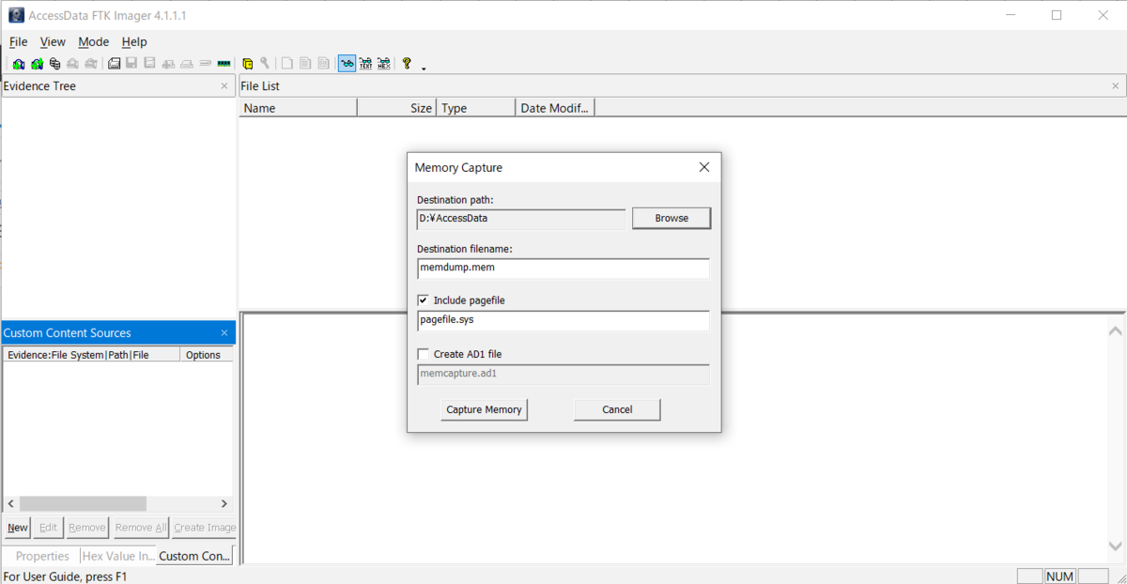
Task: Click the yellow question mark Help icon
Action: (407, 64)
